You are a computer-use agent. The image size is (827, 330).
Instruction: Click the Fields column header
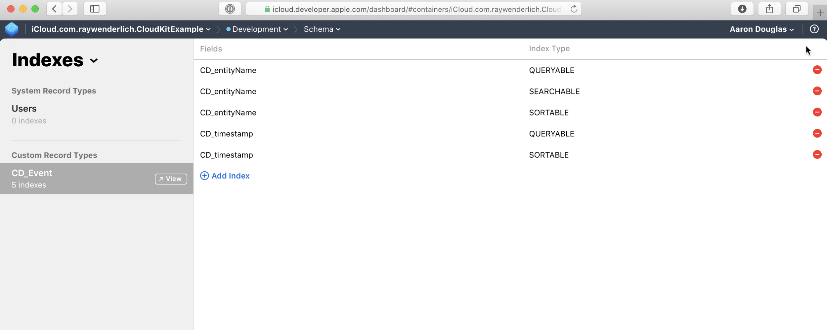click(x=211, y=49)
